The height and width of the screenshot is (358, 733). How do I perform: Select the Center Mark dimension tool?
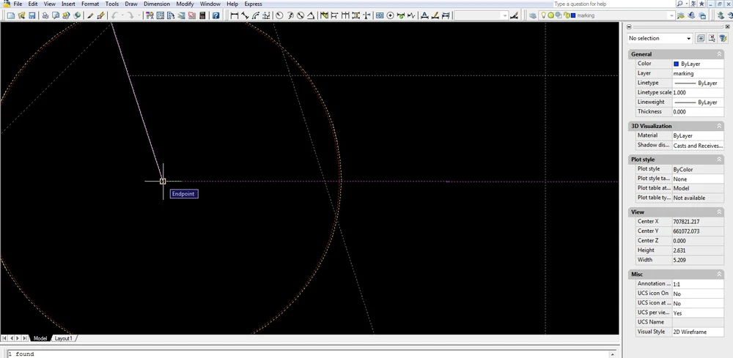[391, 15]
